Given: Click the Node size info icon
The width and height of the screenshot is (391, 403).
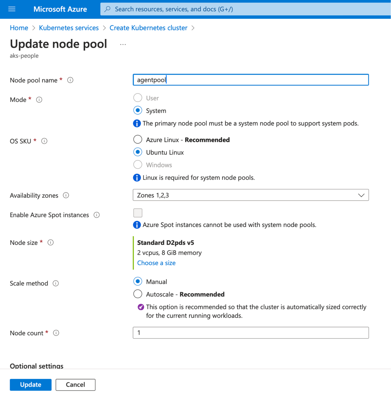Looking at the screenshot, I should (x=51, y=243).
